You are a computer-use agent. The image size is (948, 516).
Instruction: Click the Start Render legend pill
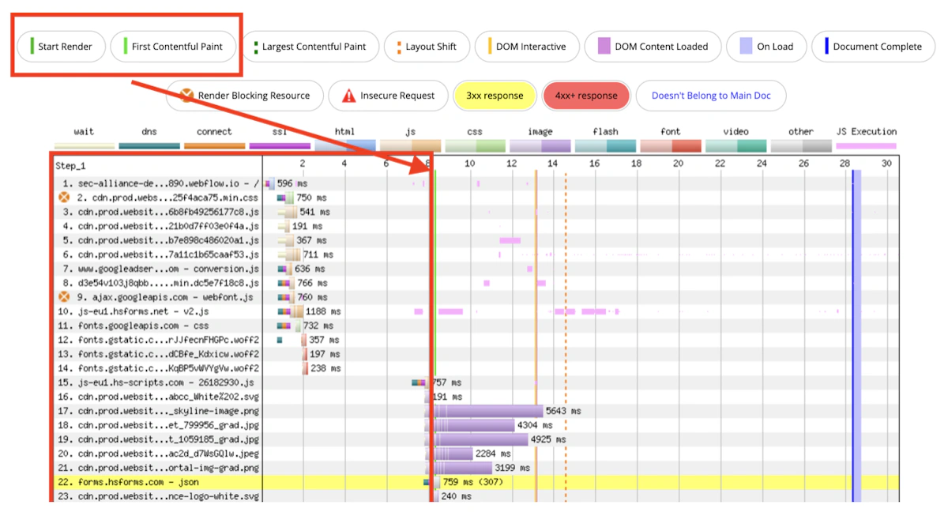point(62,47)
